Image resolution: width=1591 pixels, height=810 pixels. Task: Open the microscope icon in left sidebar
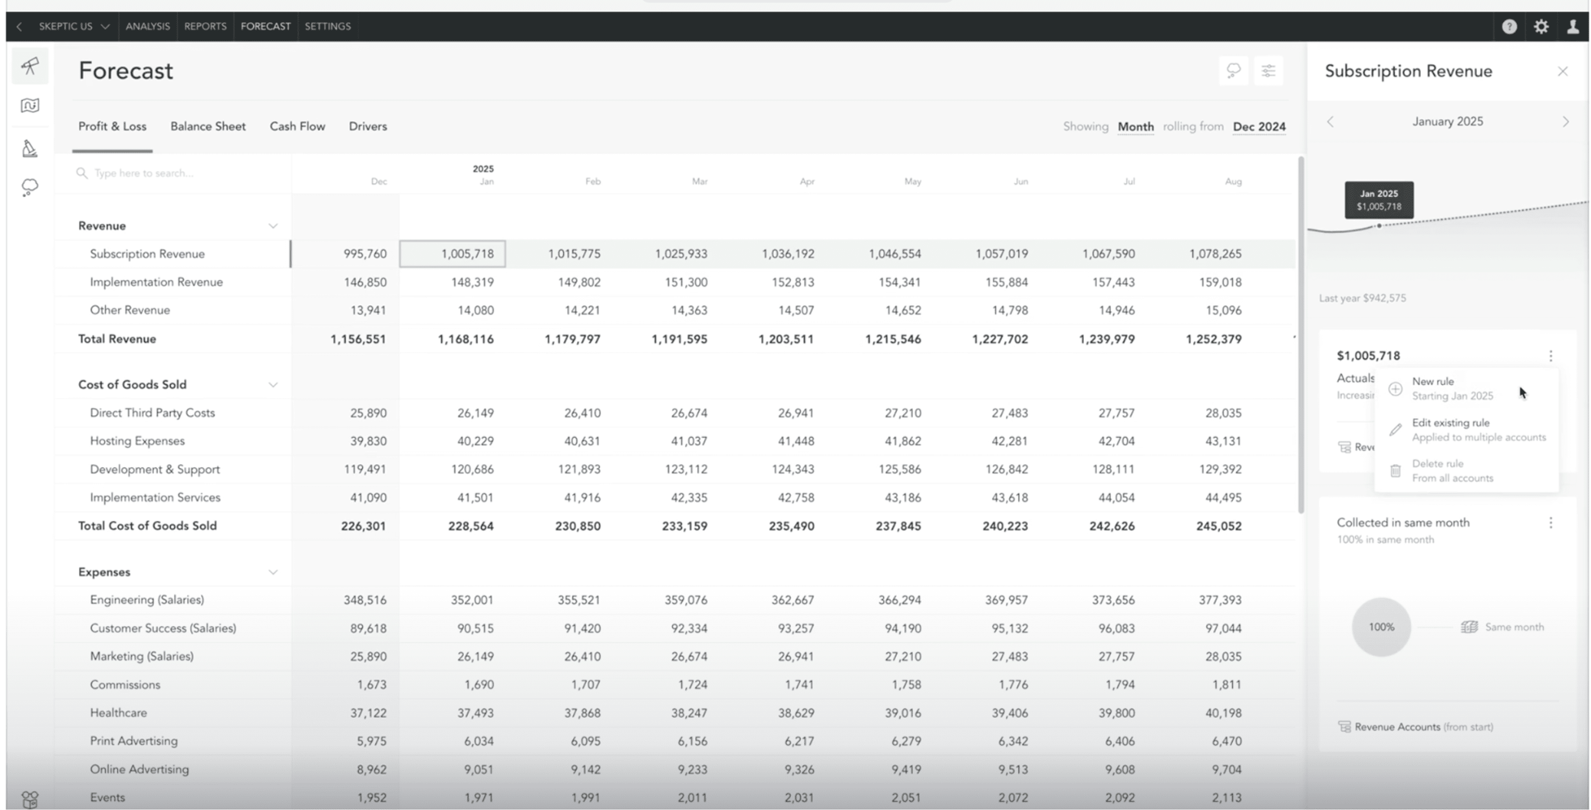coord(29,148)
